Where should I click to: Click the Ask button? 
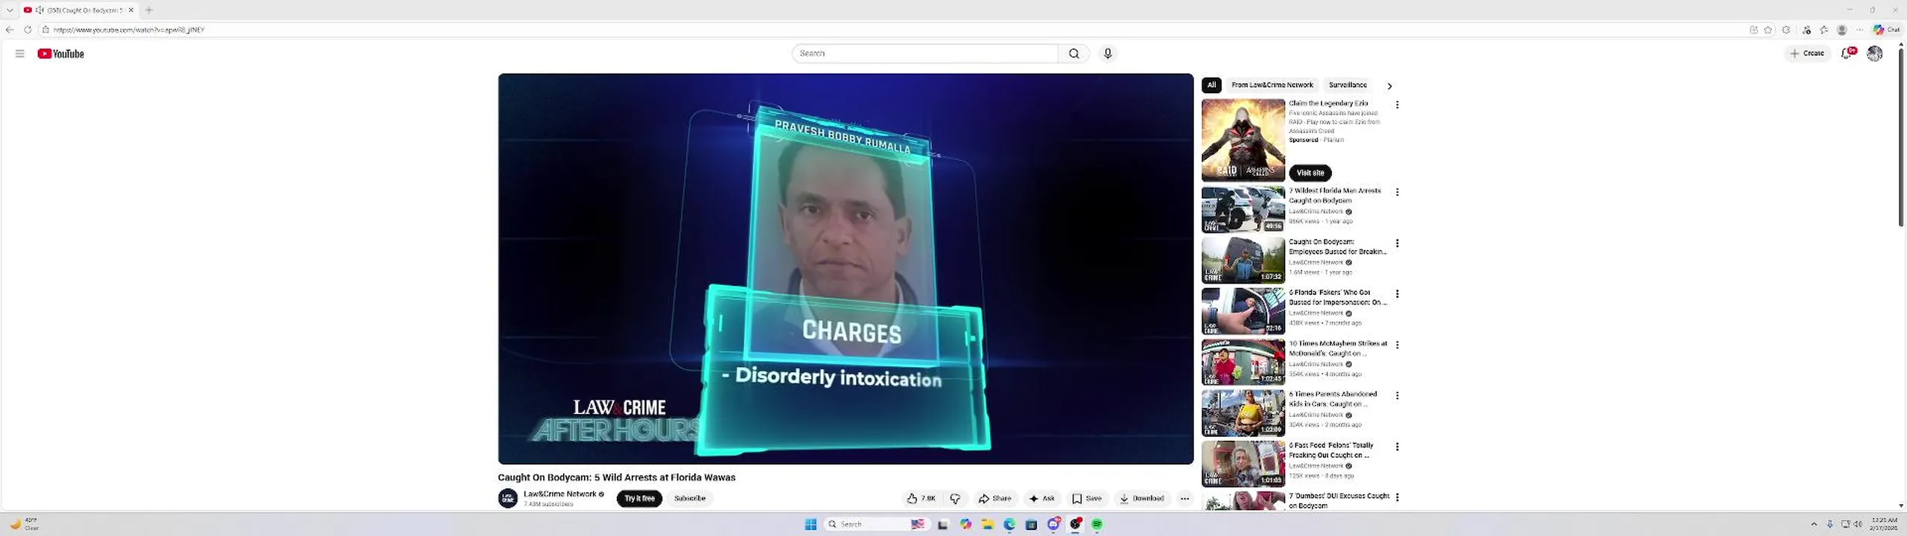[x=1041, y=499]
